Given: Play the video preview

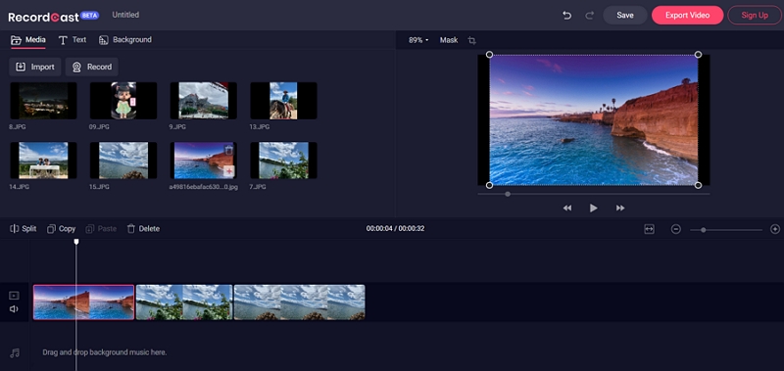Looking at the screenshot, I should pyautogui.click(x=594, y=208).
